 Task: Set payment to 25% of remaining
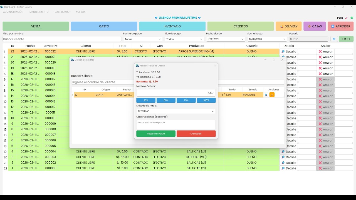click(146, 100)
